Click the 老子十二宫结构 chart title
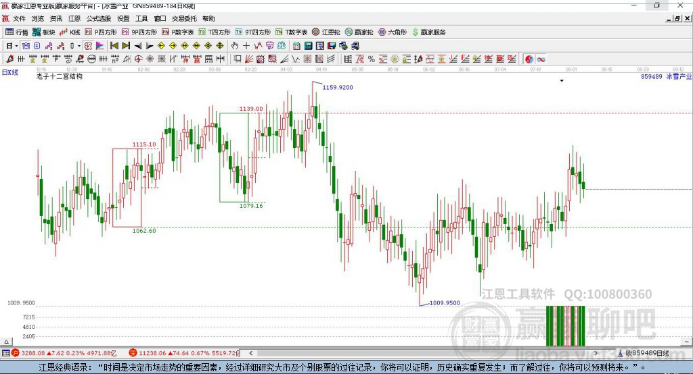 tap(60, 76)
